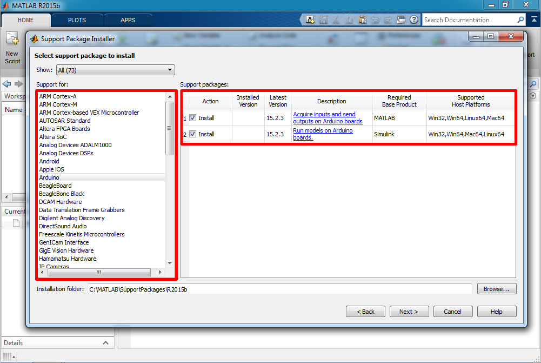Toggle Install checkbox for the MATLAB Arduino package
The image size is (541, 363).
coord(193,118)
